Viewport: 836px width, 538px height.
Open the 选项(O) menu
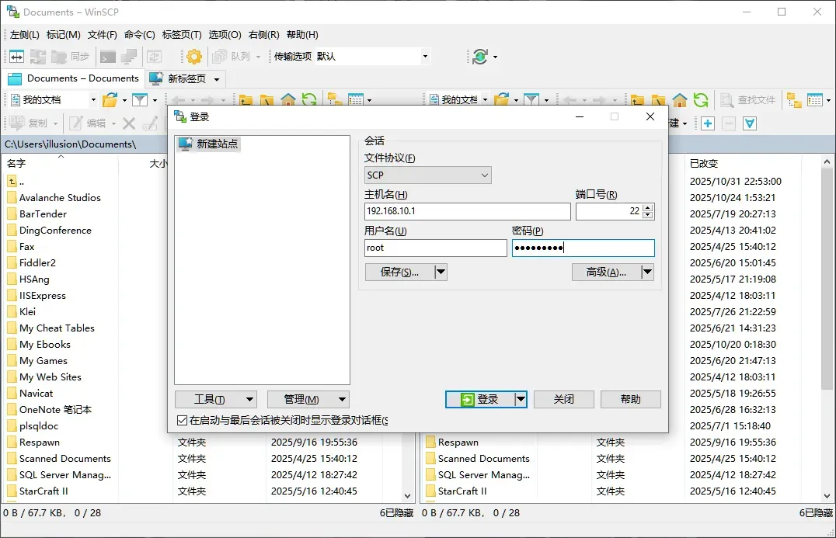(223, 34)
